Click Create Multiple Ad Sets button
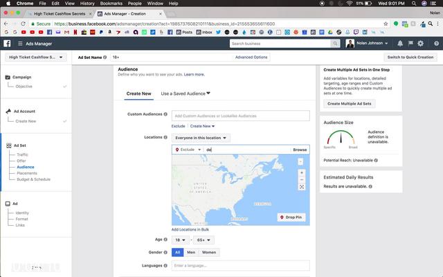 coord(349,104)
